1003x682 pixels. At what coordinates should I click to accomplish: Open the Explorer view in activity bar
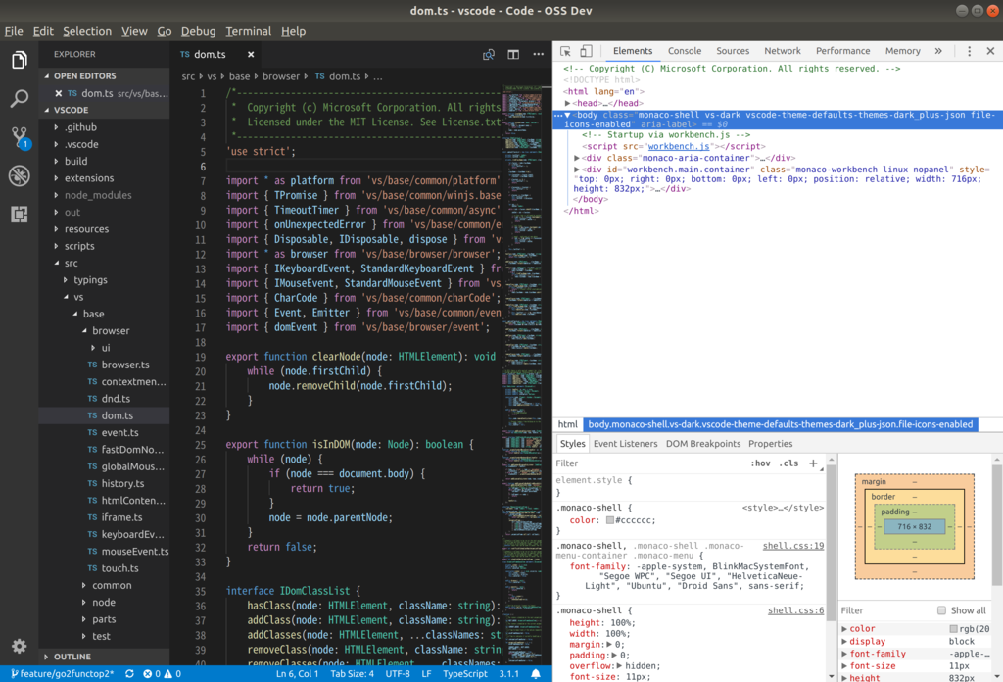pyautogui.click(x=20, y=60)
